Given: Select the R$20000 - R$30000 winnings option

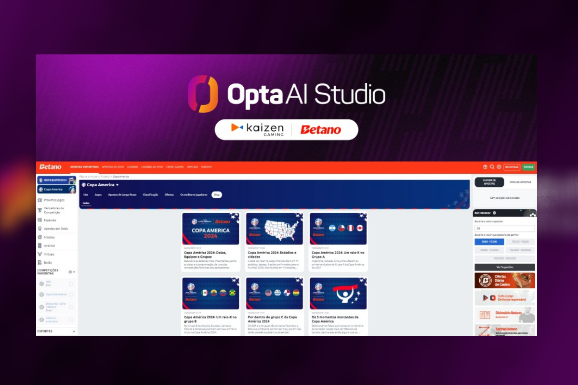Looking at the screenshot, I should pyautogui.click(x=505, y=258).
